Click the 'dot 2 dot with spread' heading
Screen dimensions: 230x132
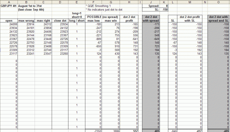(x=151, y=19)
